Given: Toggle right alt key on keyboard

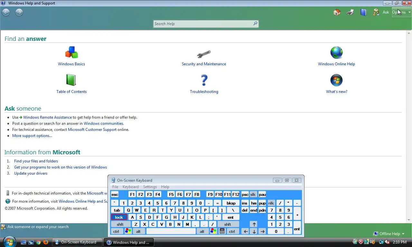Looking at the screenshot, I should (x=202, y=231).
